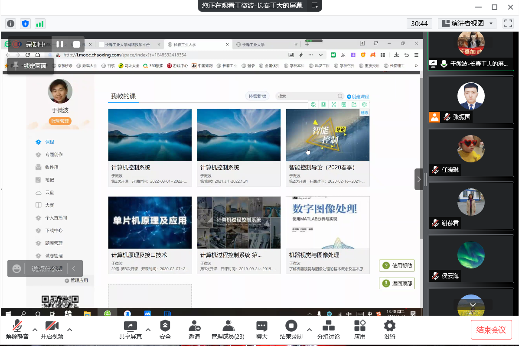519x346 pixels.
Task: Turn on the video camera
Action: [52, 327]
